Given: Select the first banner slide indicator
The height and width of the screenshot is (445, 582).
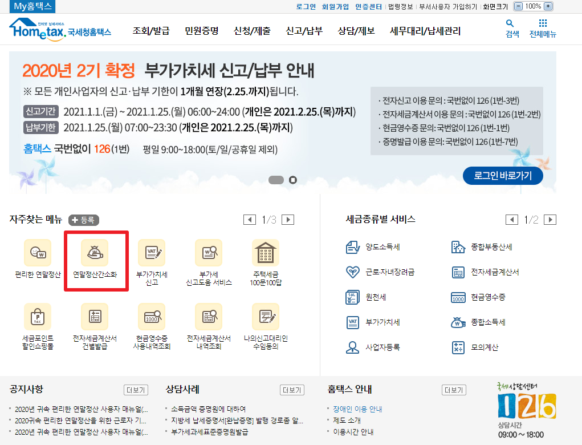Looking at the screenshot, I should (276, 180).
